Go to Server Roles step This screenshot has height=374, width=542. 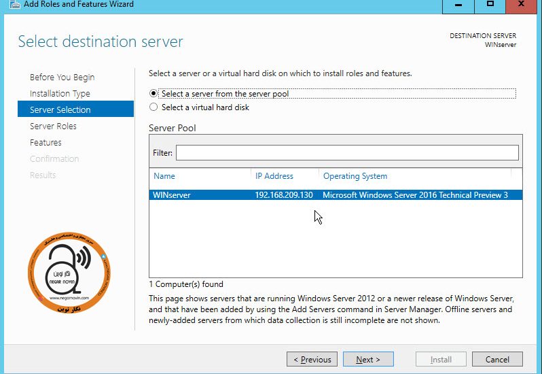coord(53,126)
